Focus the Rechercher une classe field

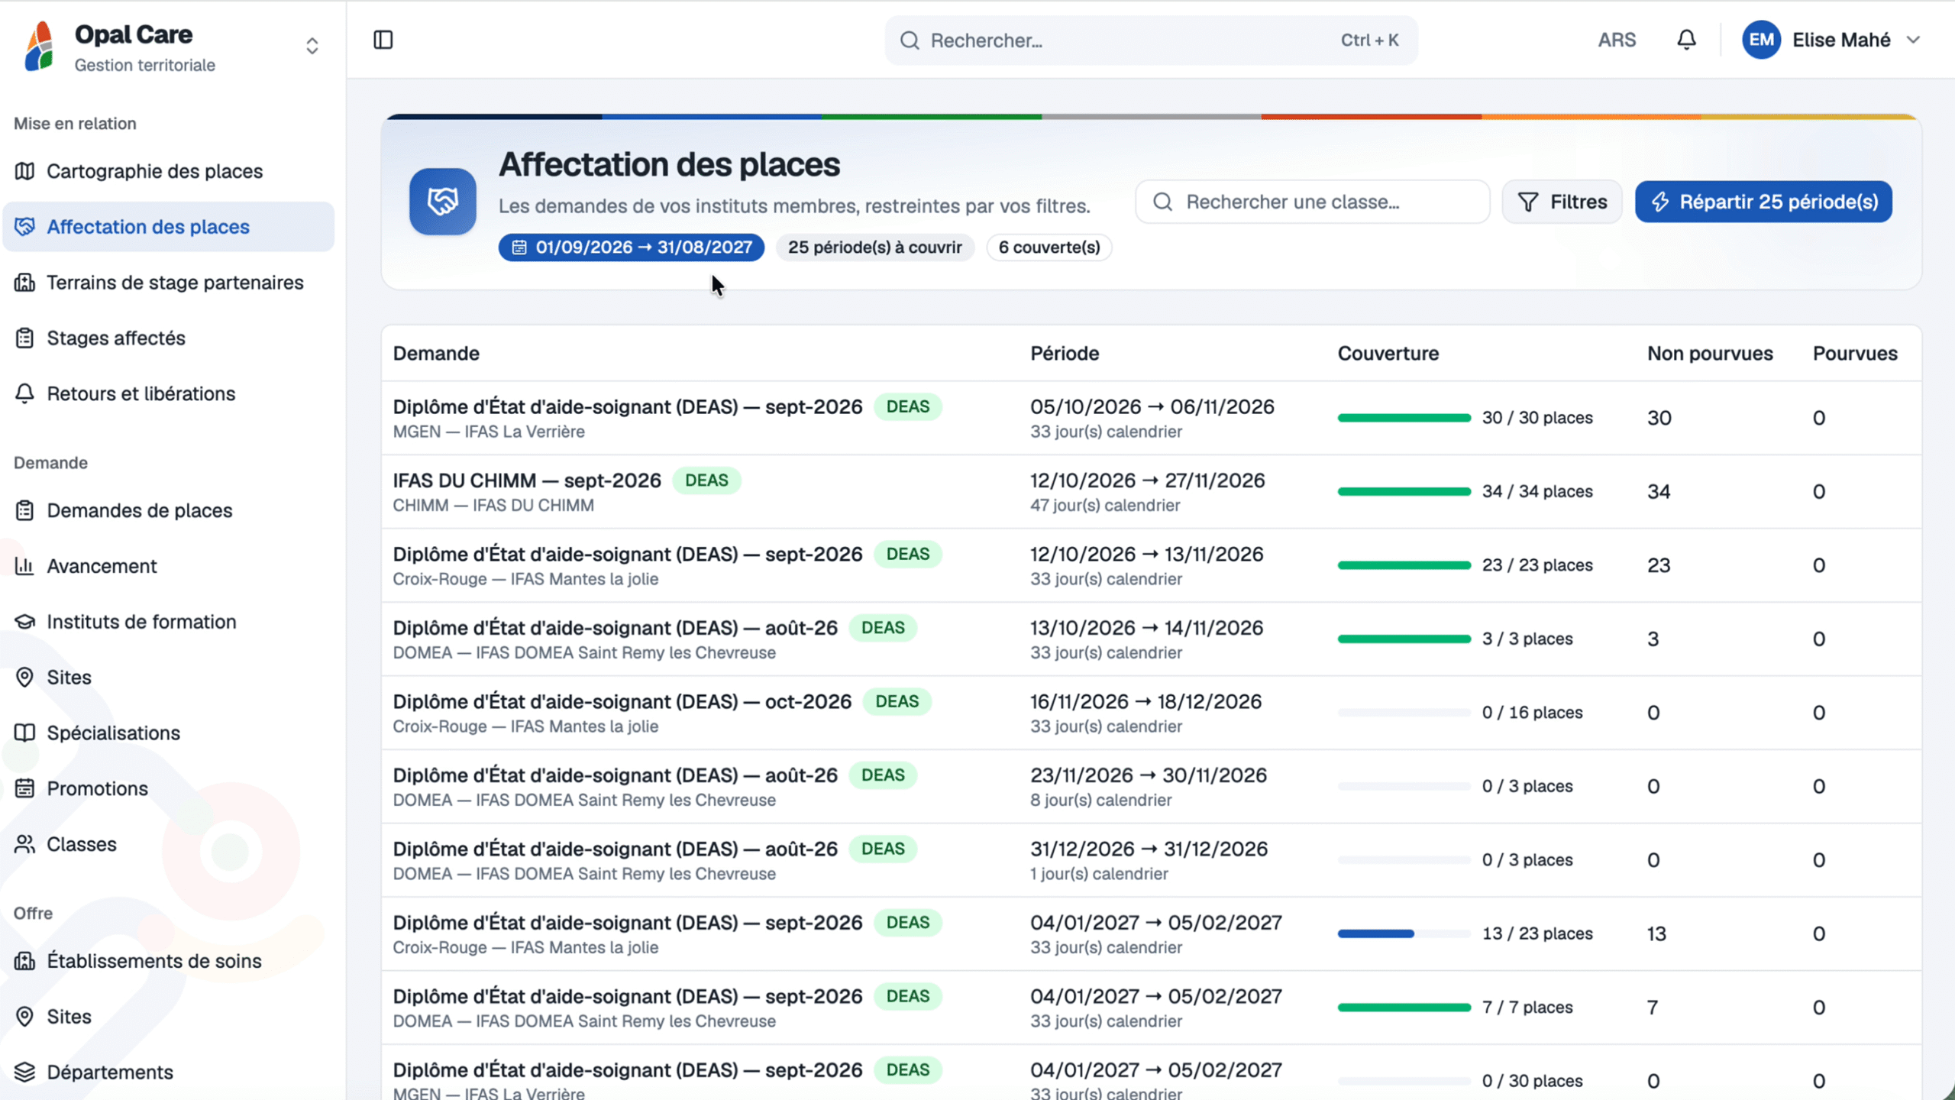[1312, 202]
